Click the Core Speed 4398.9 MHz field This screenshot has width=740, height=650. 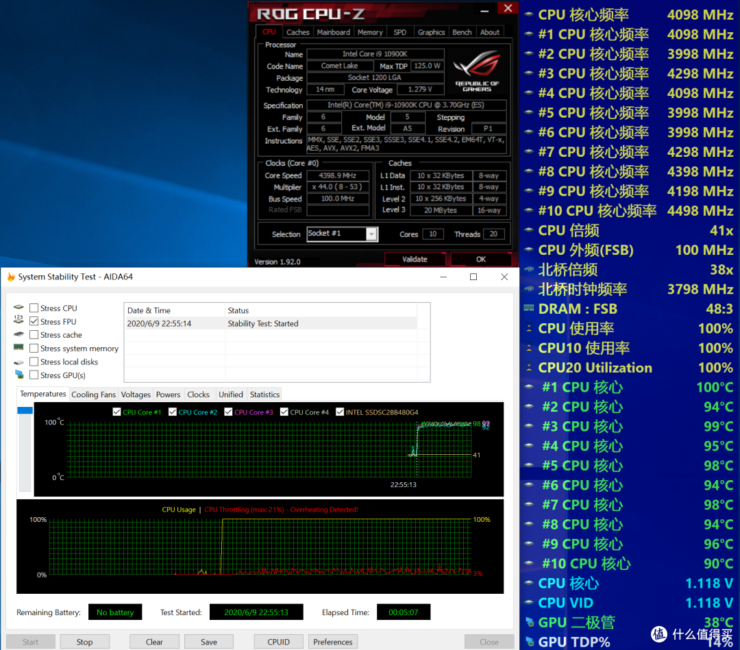[337, 175]
